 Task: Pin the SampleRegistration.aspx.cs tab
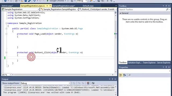coord(47,6)
